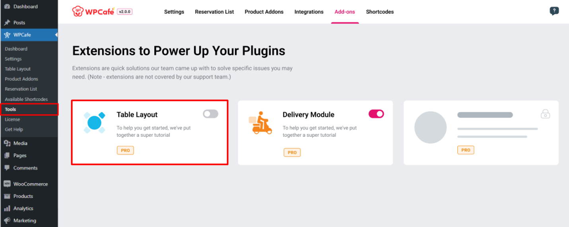
Task: Click the Delivery Module scooter icon
Action: [260, 123]
